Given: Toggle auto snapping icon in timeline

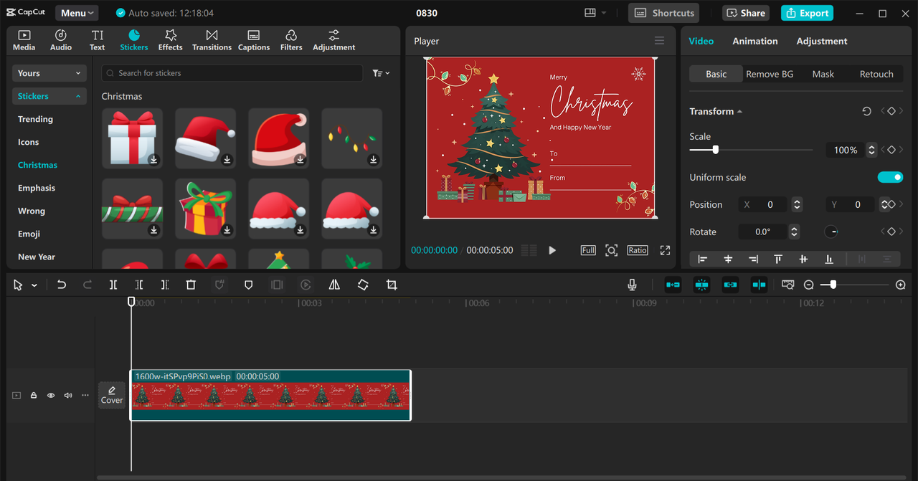Looking at the screenshot, I should (701, 285).
